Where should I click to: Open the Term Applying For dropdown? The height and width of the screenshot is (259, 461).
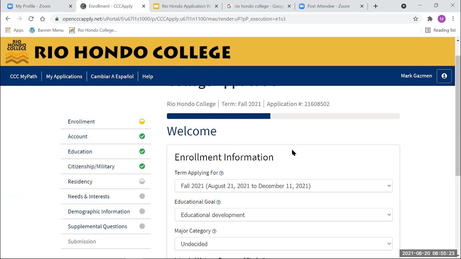(283, 186)
